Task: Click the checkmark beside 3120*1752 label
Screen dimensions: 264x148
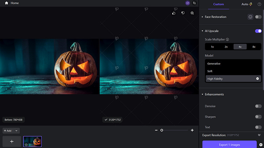Action: click(106, 120)
